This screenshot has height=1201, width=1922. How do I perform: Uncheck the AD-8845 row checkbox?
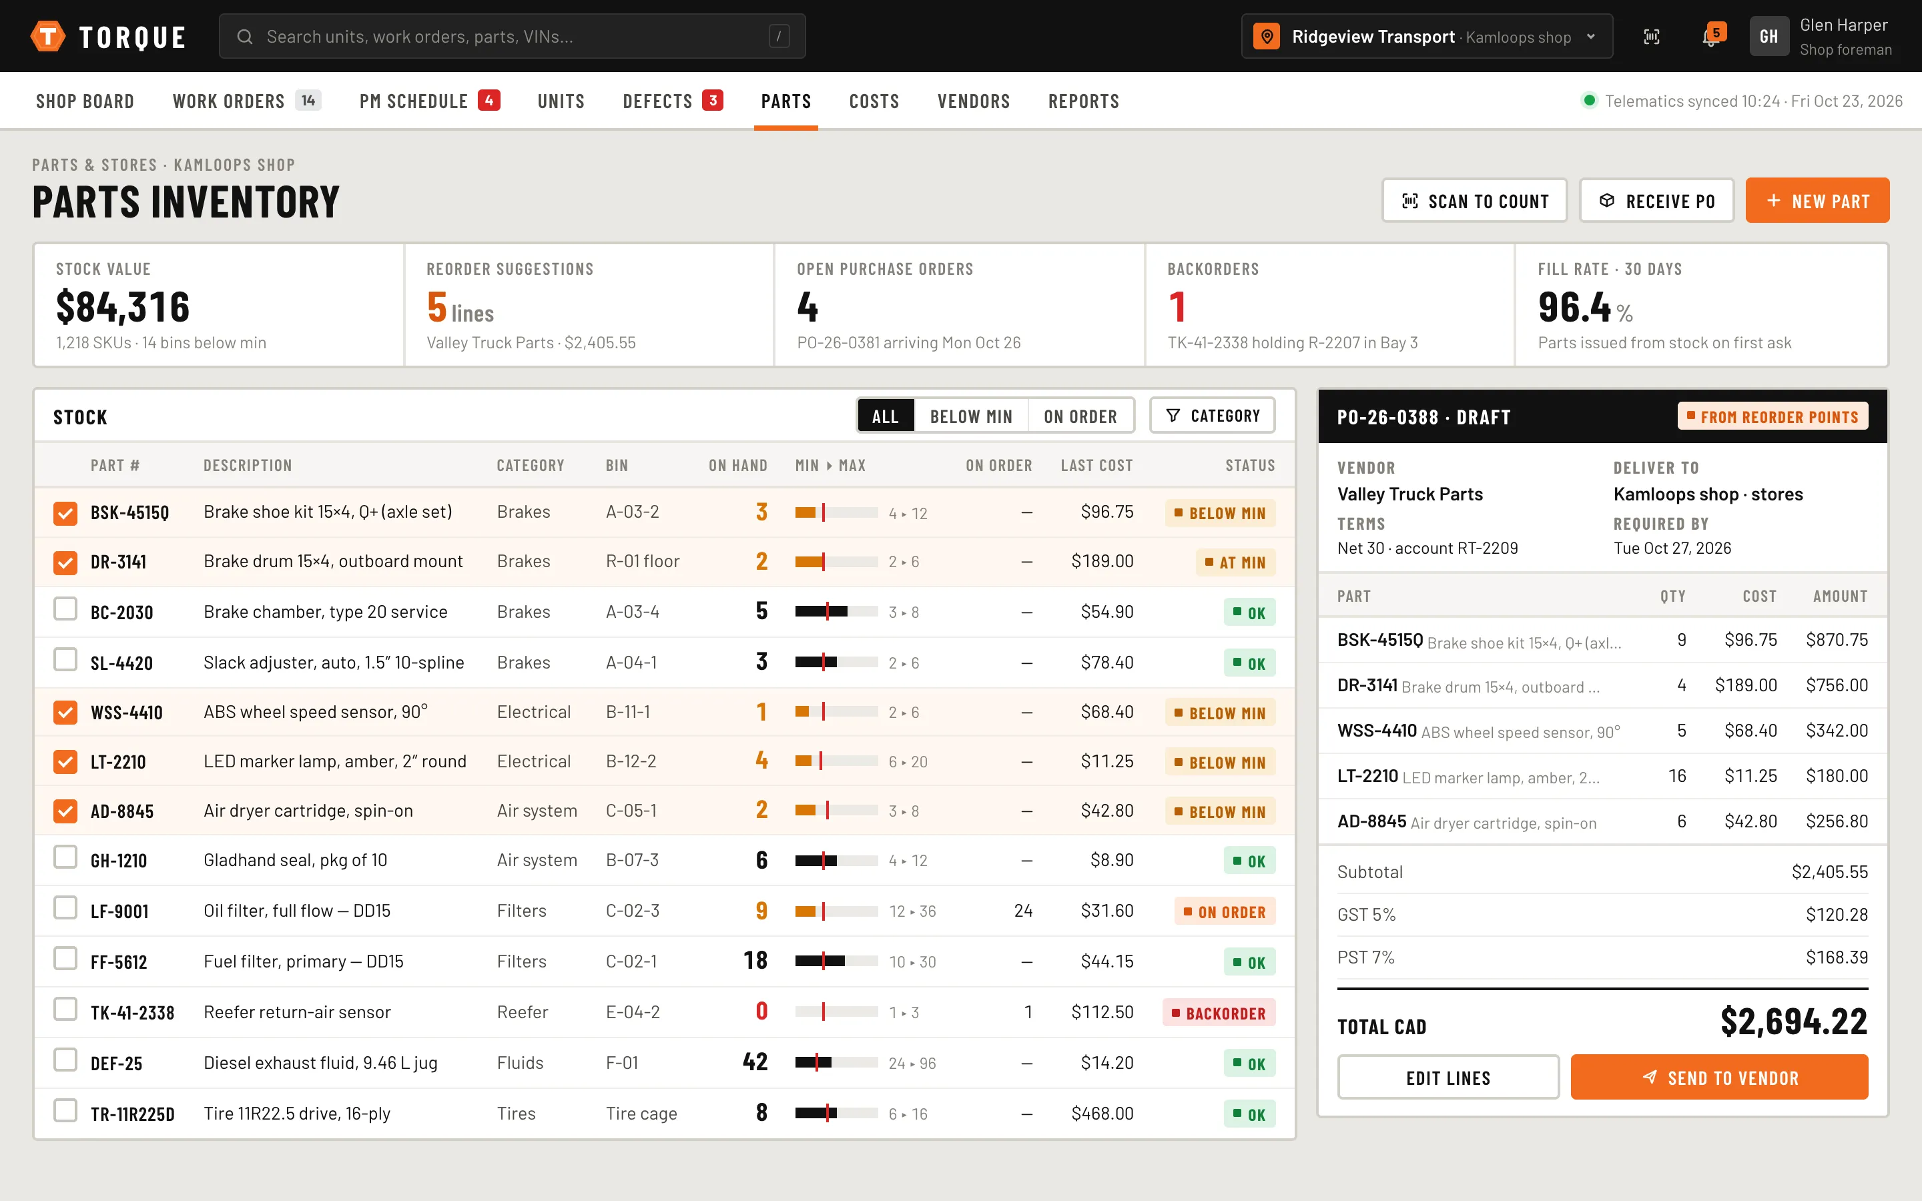click(65, 811)
